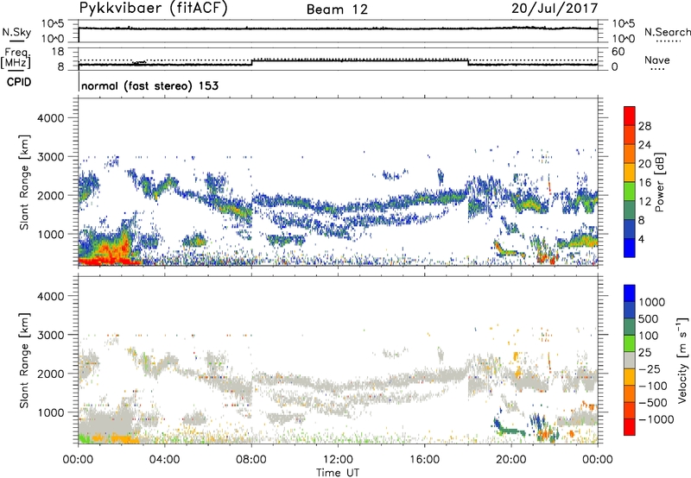Click 'Slant Range [km]' label of Velocity panel

tap(24, 360)
